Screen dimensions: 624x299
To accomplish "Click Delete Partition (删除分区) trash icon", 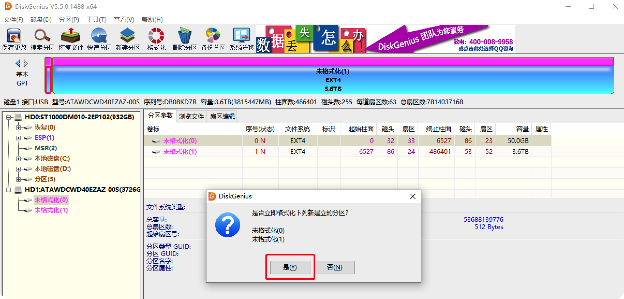I will 185,39.
